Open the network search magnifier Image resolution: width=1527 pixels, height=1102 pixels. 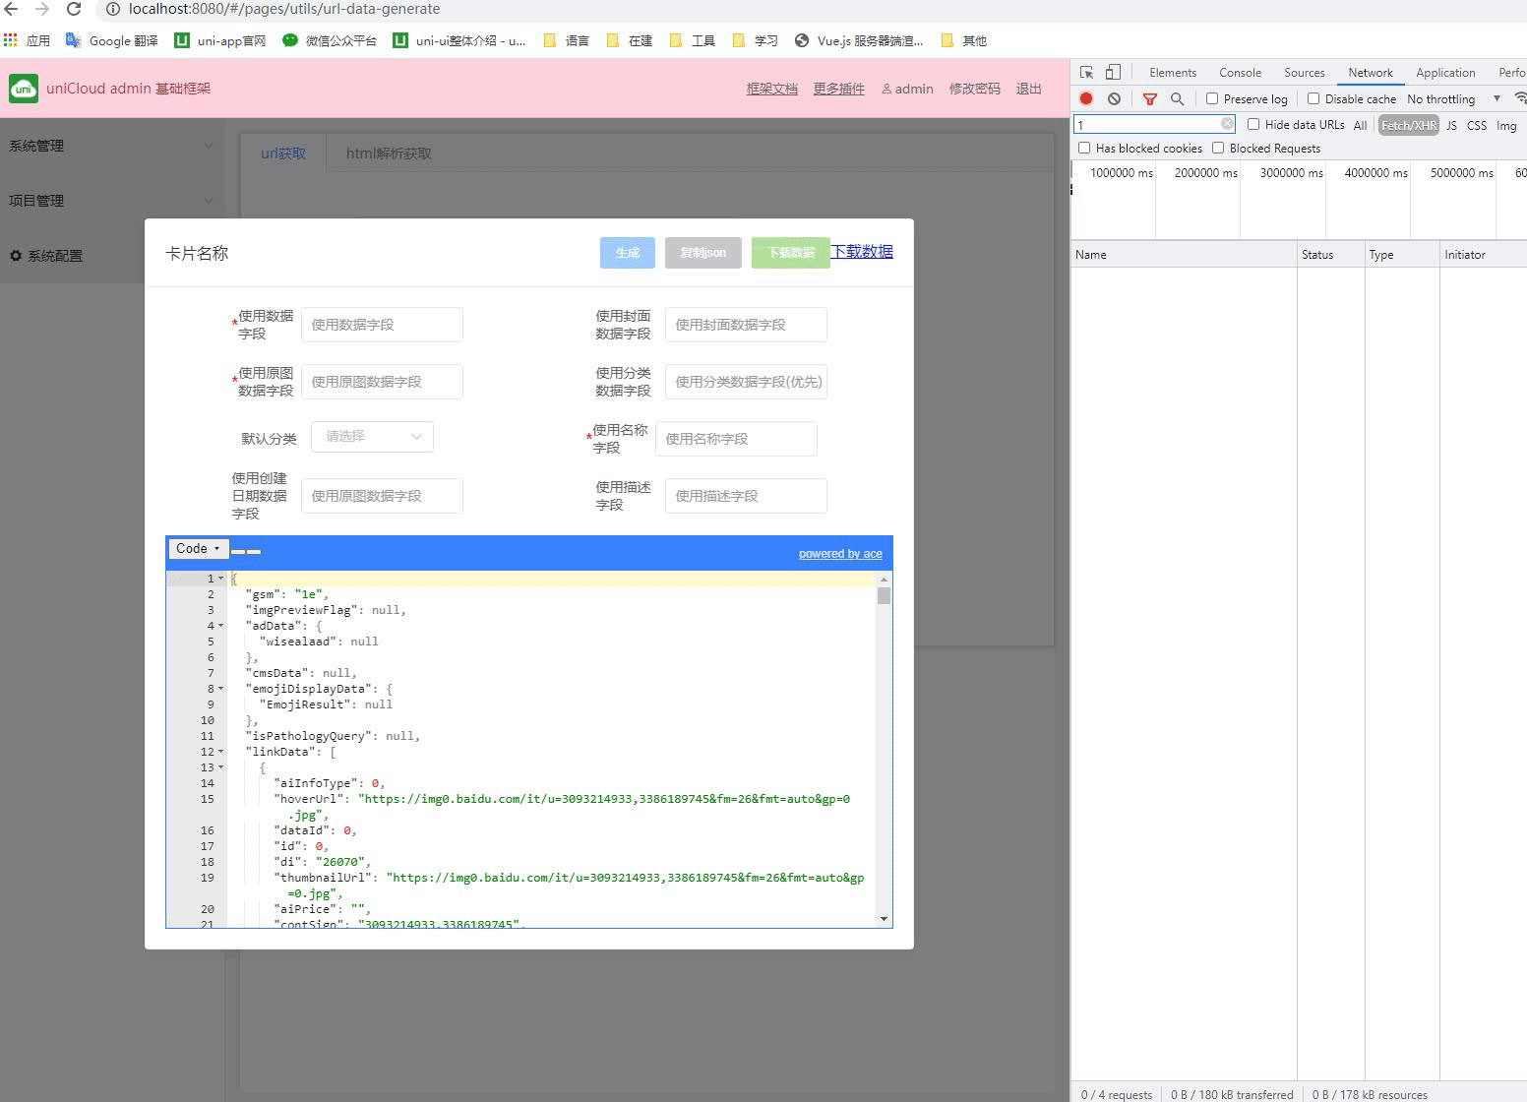(1177, 98)
